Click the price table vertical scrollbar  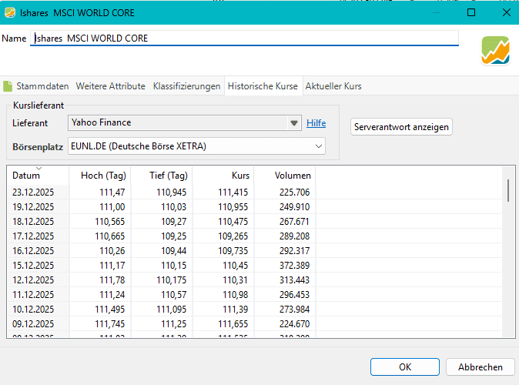click(508, 190)
